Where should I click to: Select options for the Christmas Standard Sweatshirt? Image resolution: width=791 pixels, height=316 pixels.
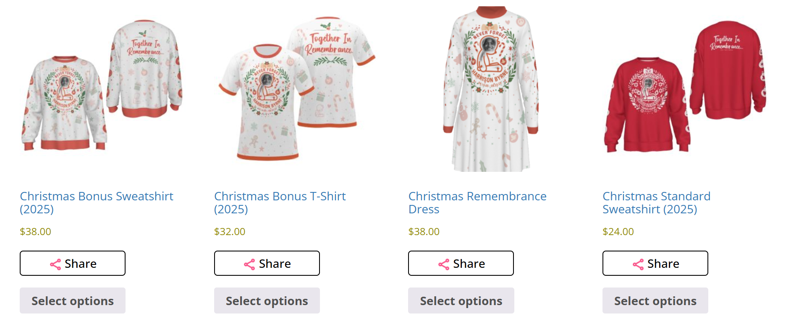655,300
